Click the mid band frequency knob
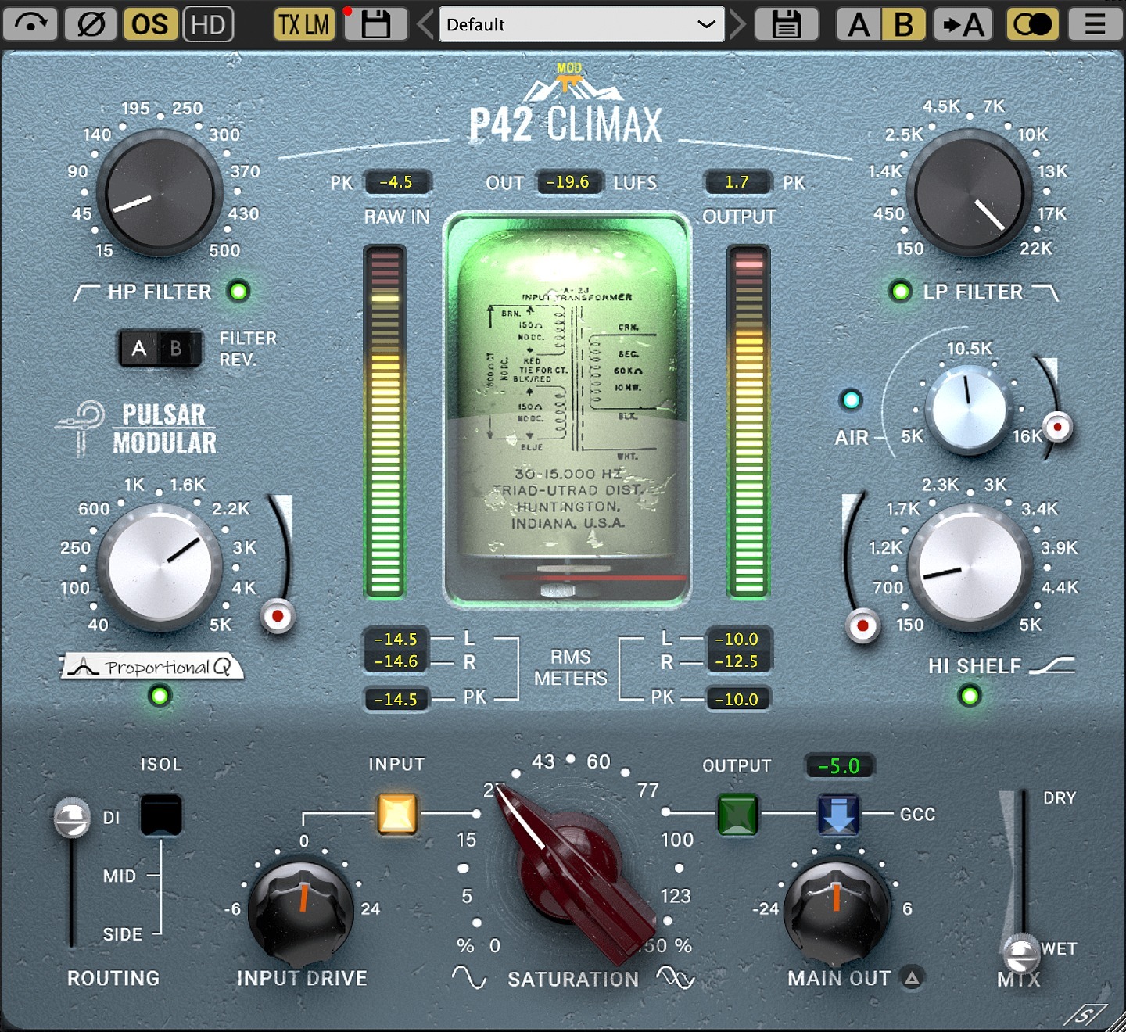The width and height of the screenshot is (1126, 1032). 160,567
